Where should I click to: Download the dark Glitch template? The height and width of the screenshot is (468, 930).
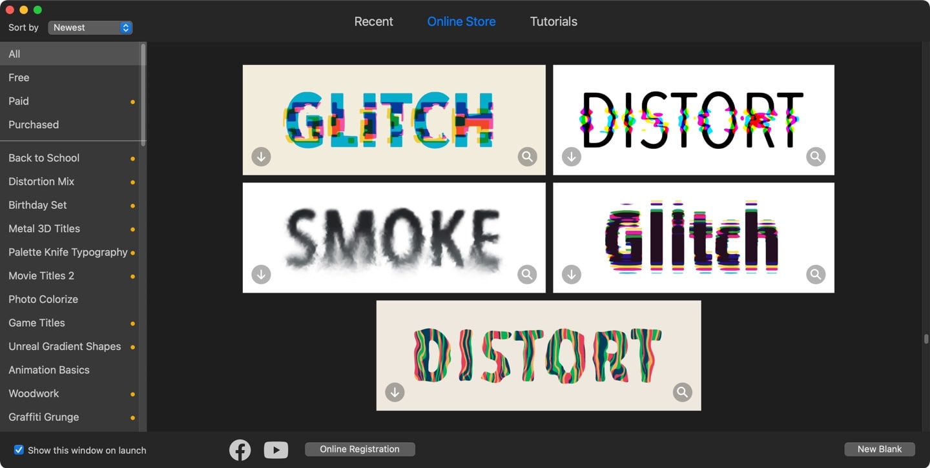click(571, 275)
